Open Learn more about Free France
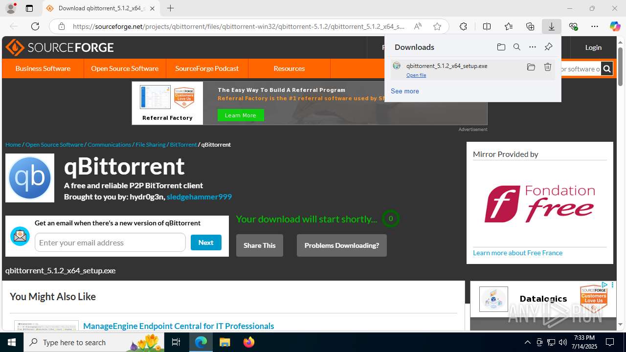 point(517,253)
